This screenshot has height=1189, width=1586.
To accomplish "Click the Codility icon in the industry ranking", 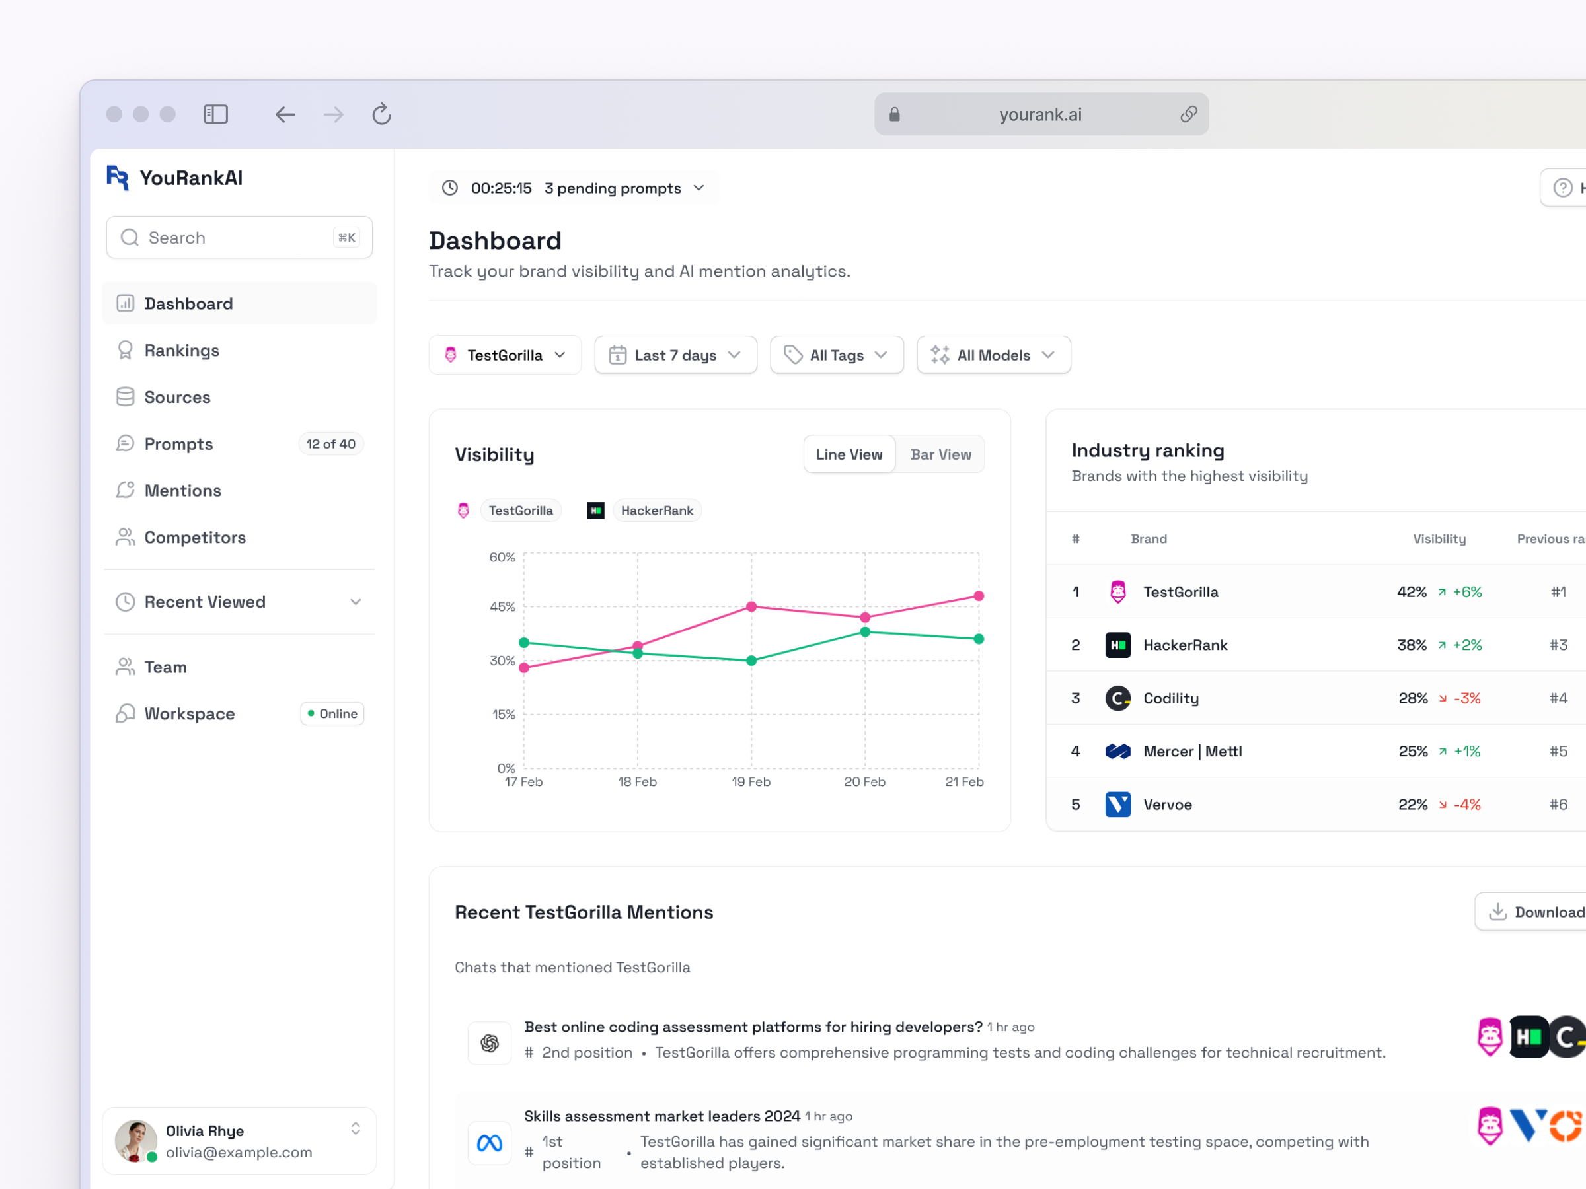I will (1118, 698).
